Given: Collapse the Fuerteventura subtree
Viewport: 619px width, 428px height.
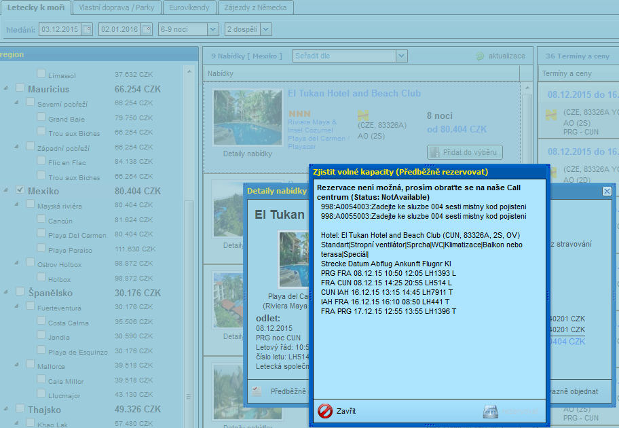Looking at the screenshot, I should (x=16, y=306).
